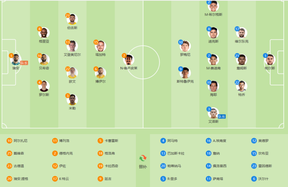Click the orange number 9 badge for 延吉
The width and height of the screenshot is (288, 187).
(100, 178)
